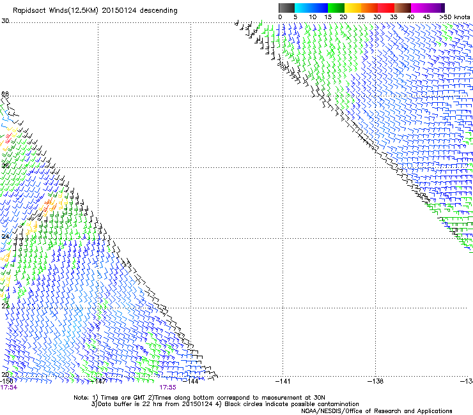The image size is (473, 415).
Task: Choose the green 15-20 knots legend band
Action: (x=336, y=8)
